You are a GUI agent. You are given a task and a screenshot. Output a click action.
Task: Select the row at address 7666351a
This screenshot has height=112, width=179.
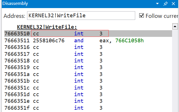(x=88, y=74)
